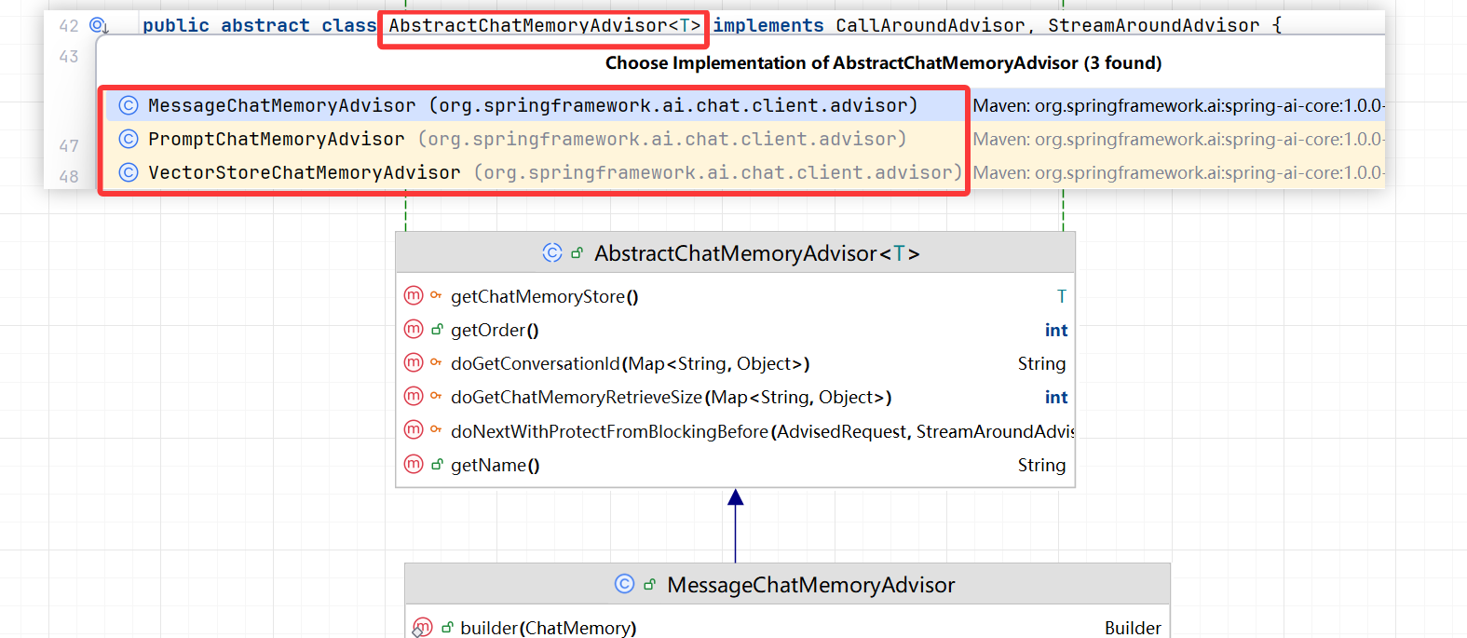Select PromptChatMemoryAdvisor implementation in popup
Screen dimensions: 1467x638
[745, 139]
